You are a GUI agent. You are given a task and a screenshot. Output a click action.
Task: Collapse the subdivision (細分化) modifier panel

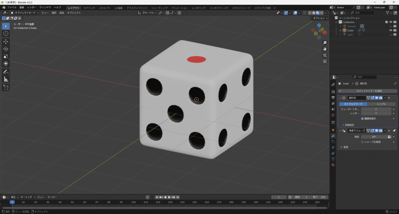pos(340,98)
